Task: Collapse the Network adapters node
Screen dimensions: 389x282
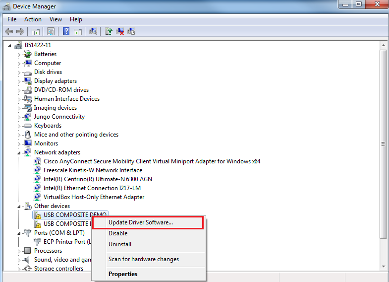Action: (x=19, y=152)
